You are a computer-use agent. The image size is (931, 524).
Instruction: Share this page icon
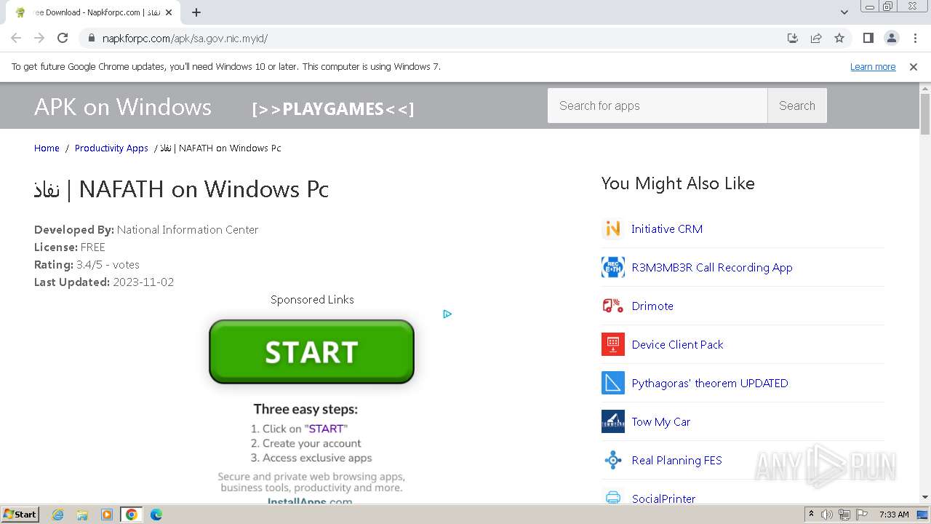coord(816,38)
